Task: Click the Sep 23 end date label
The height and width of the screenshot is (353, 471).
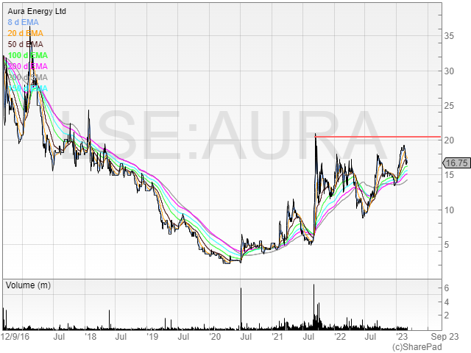Action: point(445,337)
